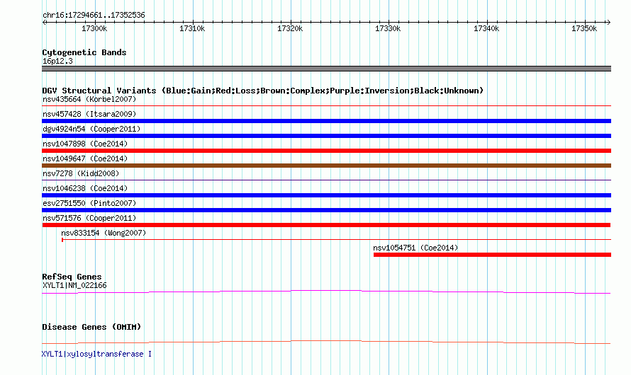Open variant esv2751550 (Pinto2007) label
The width and height of the screenshot is (631, 375).
click(89, 203)
